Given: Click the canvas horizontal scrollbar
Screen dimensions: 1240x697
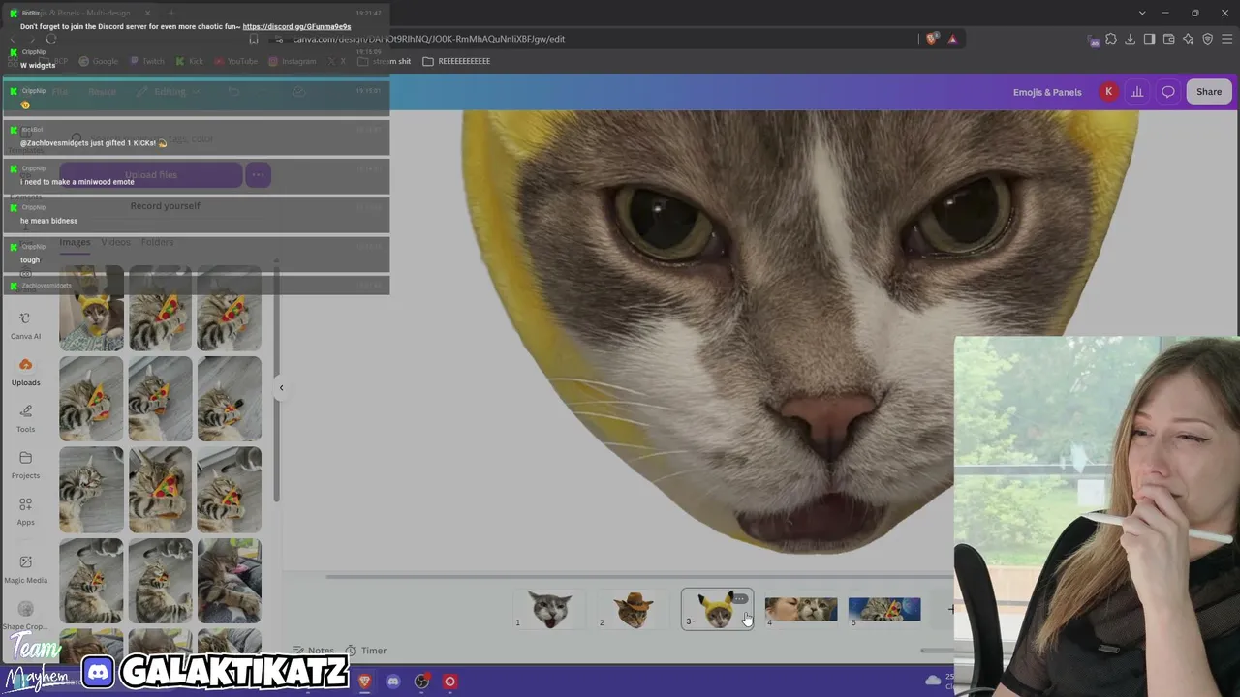Looking at the screenshot, I should pyautogui.click(x=639, y=576).
